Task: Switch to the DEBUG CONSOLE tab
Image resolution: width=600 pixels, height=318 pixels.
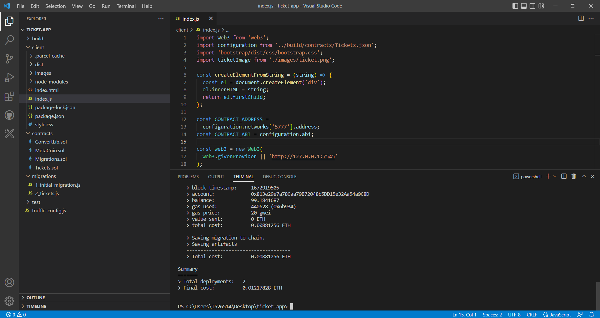Action: click(280, 177)
